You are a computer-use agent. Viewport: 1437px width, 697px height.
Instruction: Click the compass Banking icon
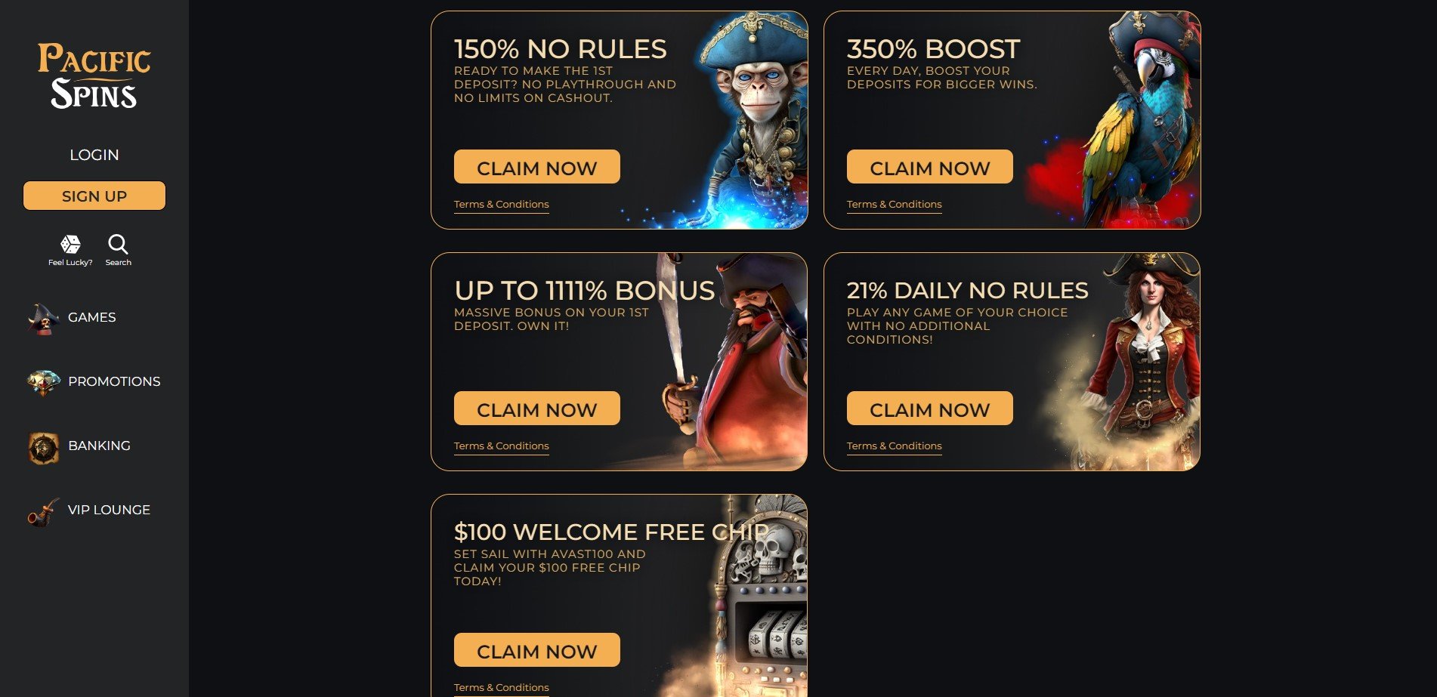43,447
